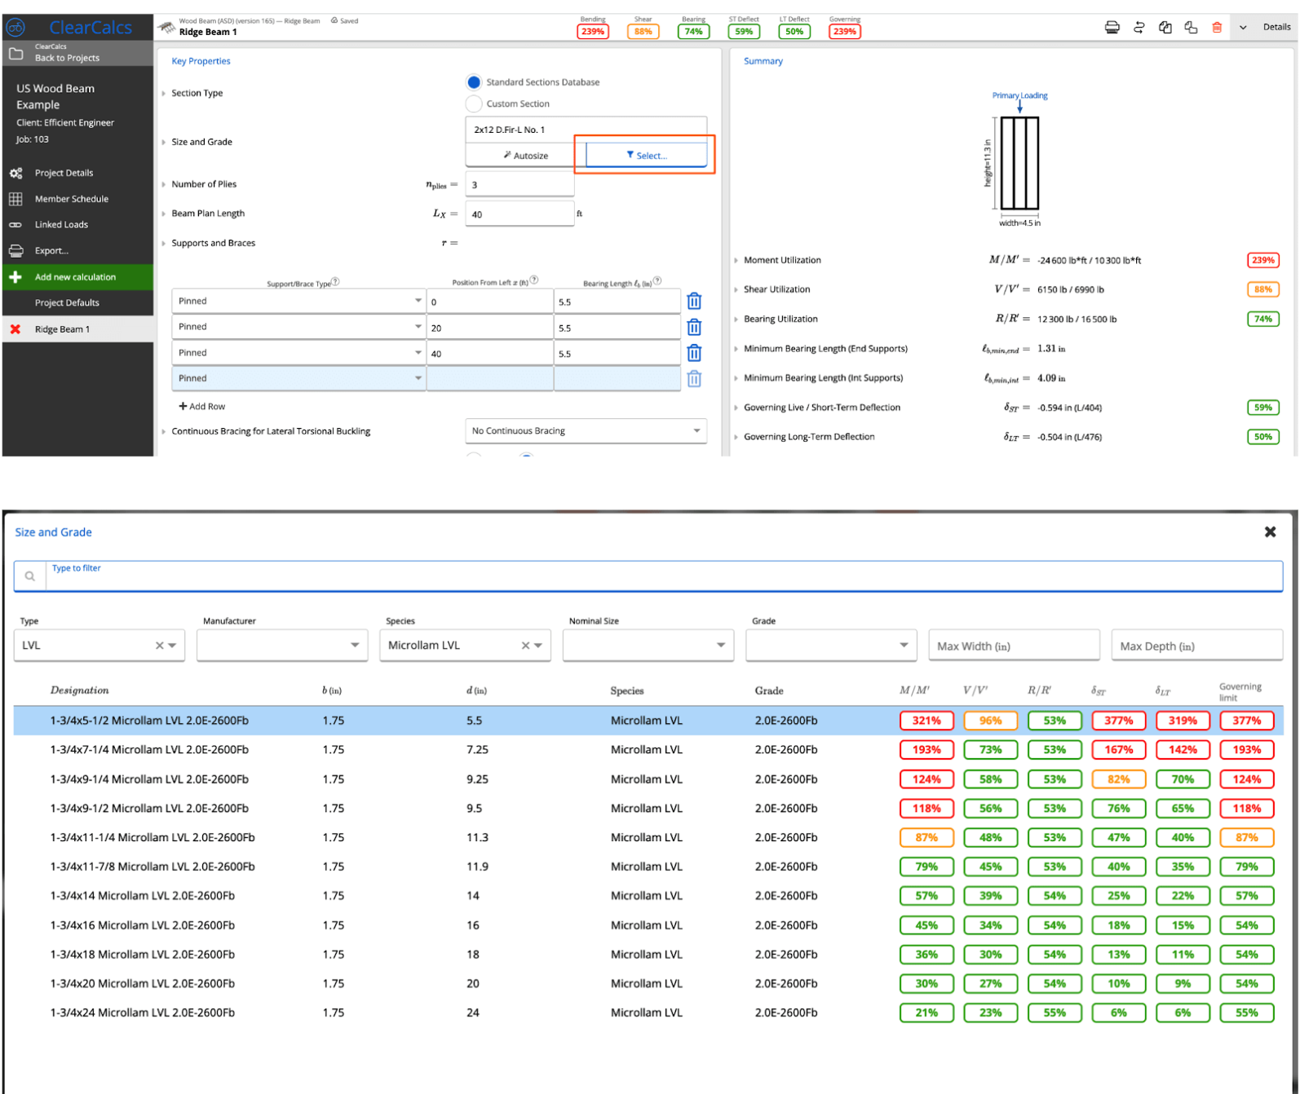Click the folder icon next to Back to Projects

(15, 54)
